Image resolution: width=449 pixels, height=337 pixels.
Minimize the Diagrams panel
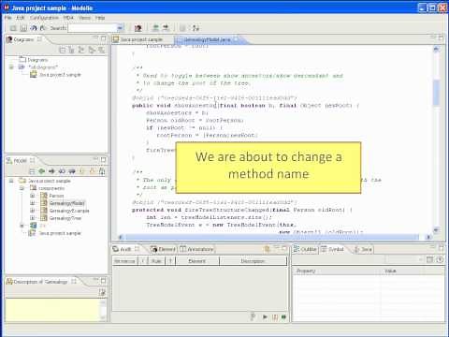tap(95, 38)
